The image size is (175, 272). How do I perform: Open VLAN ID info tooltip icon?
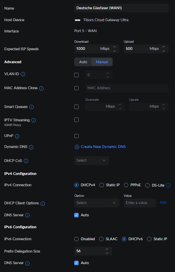[23, 74]
